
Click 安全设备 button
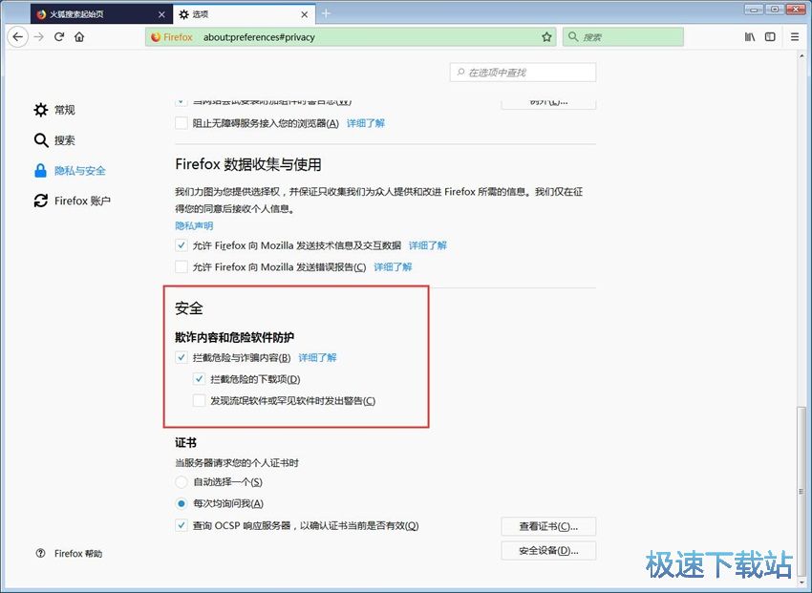click(x=548, y=551)
